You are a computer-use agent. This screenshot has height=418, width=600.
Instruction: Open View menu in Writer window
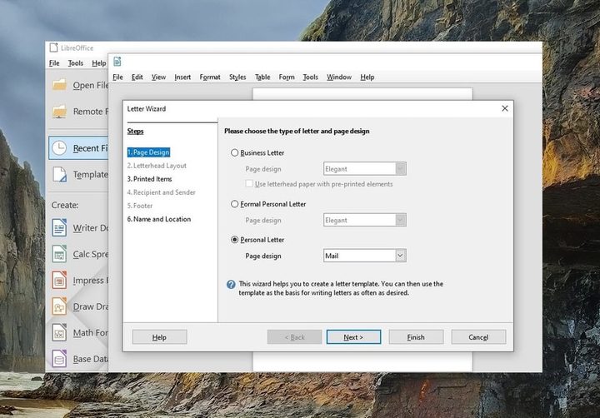coord(158,77)
